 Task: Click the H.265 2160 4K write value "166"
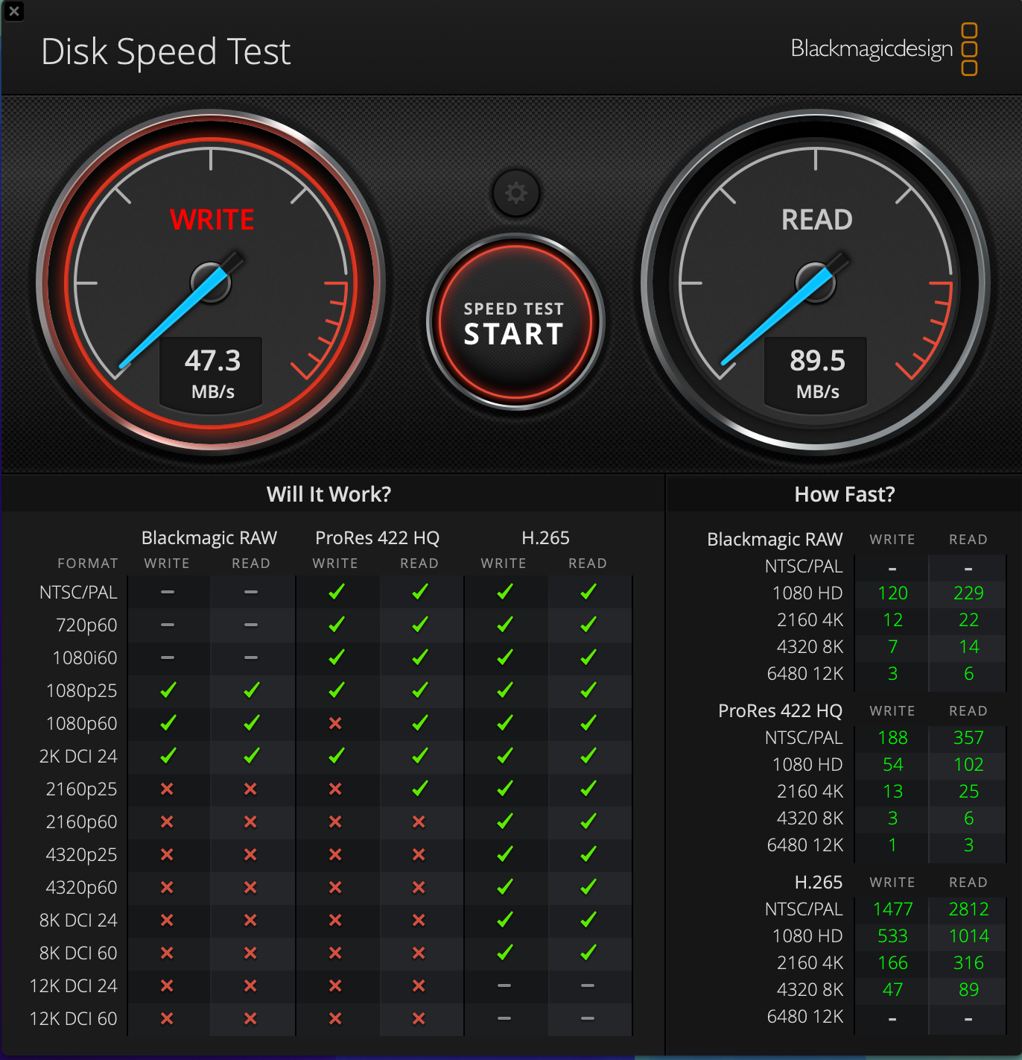tap(892, 962)
